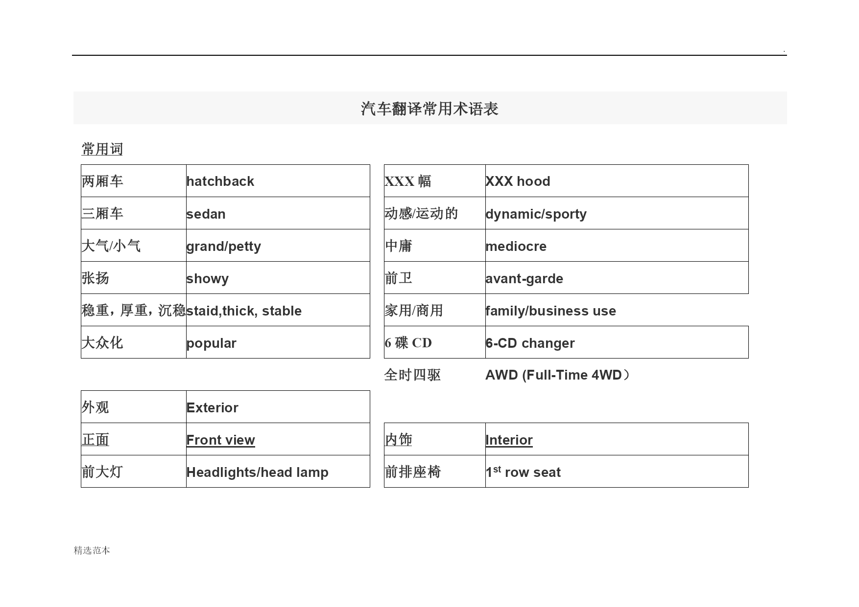Click the cell 大众化
Viewport: 859px width, 607px height.
click(134, 342)
